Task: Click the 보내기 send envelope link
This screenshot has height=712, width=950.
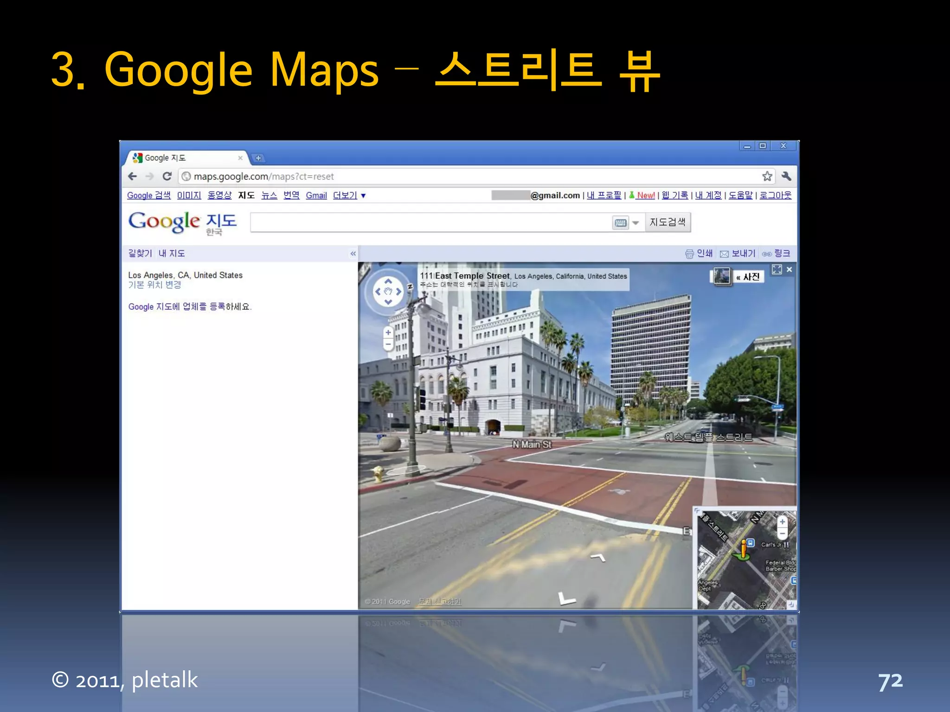Action: point(738,254)
